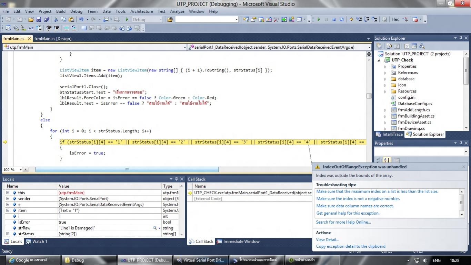This screenshot has height=265, width=471.
Task: Stop debugging with the blue square icon
Action: 334,20
